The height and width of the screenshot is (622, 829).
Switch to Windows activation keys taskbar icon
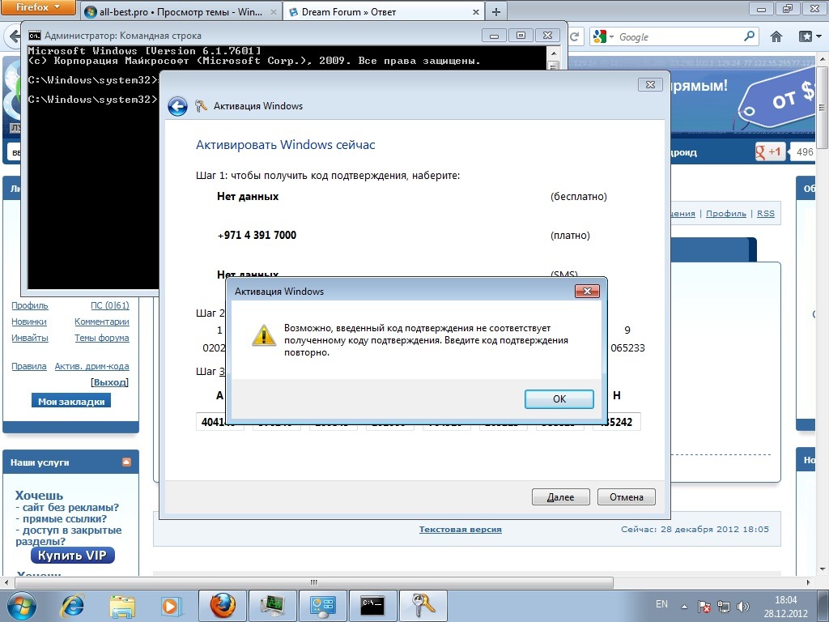click(x=423, y=606)
